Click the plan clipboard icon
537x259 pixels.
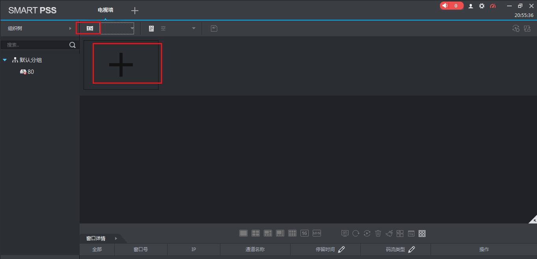[151, 28]
